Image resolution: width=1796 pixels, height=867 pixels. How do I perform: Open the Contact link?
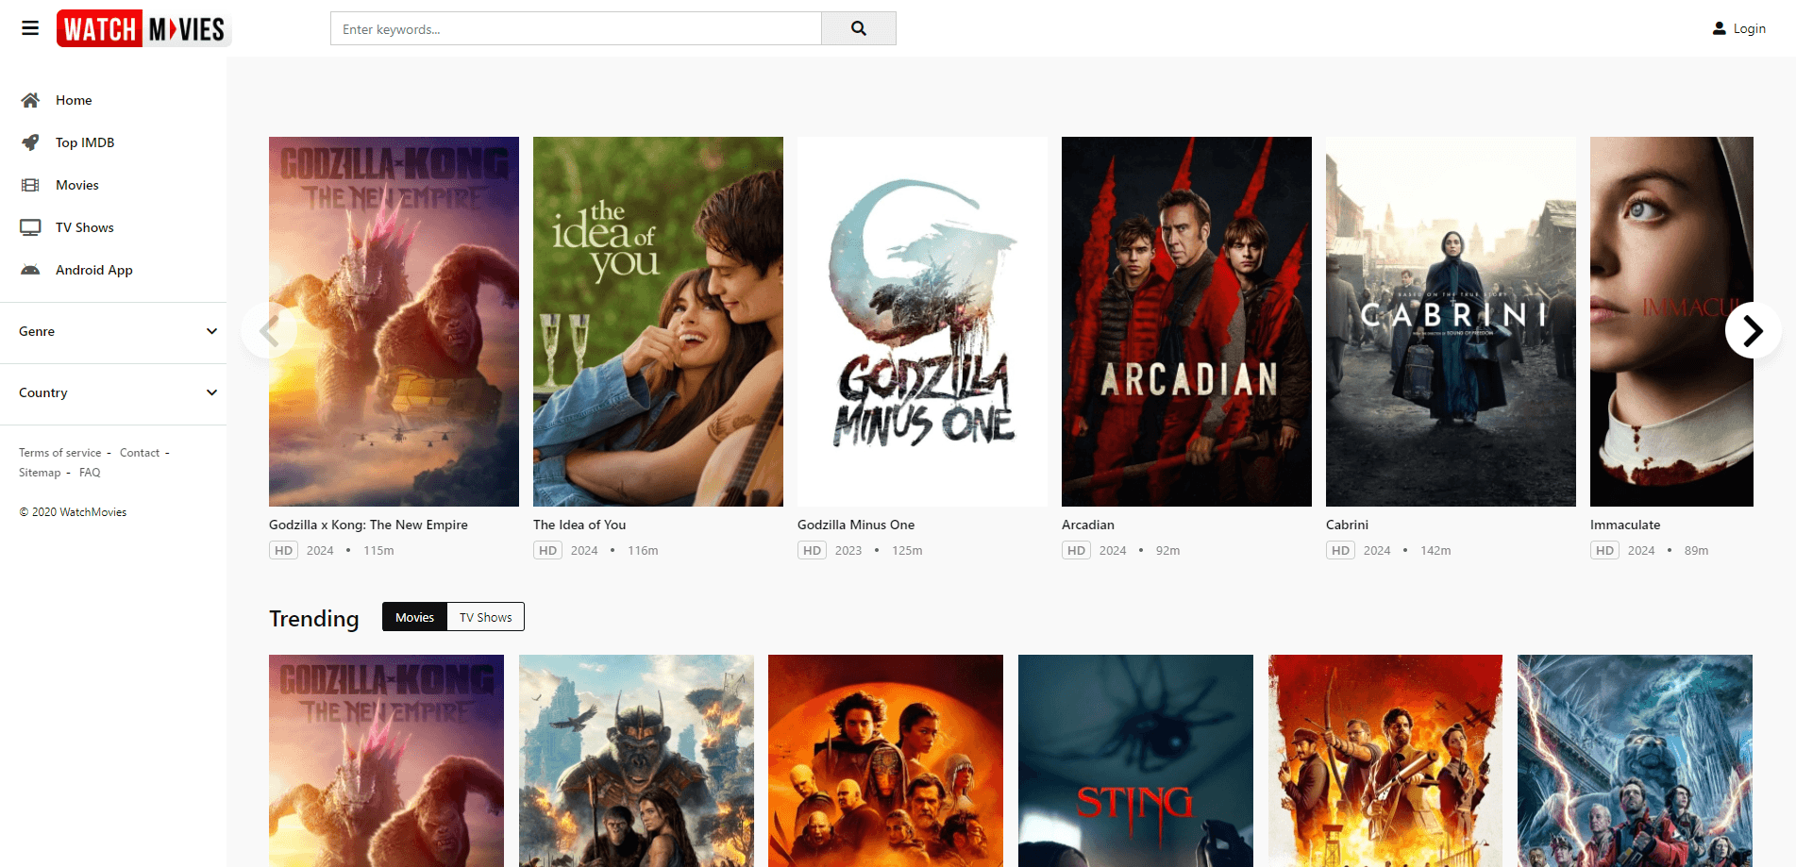(140, 453)
